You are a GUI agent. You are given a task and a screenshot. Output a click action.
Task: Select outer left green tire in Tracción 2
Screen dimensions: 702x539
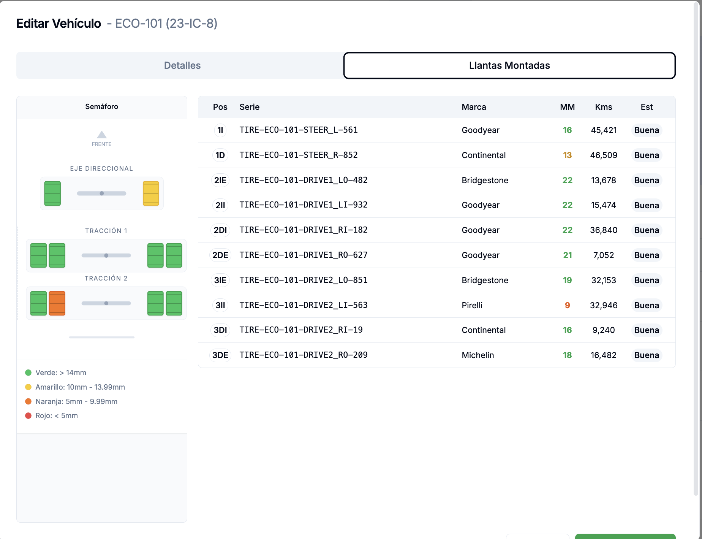[38, 303]
